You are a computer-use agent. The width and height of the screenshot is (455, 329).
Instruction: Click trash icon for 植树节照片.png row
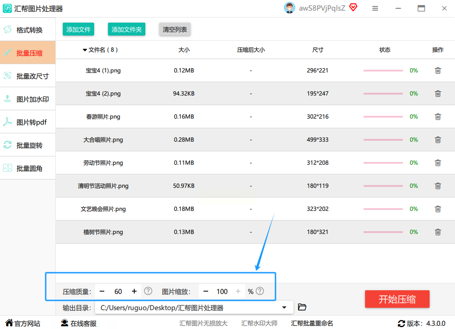[x=437, y=232]
